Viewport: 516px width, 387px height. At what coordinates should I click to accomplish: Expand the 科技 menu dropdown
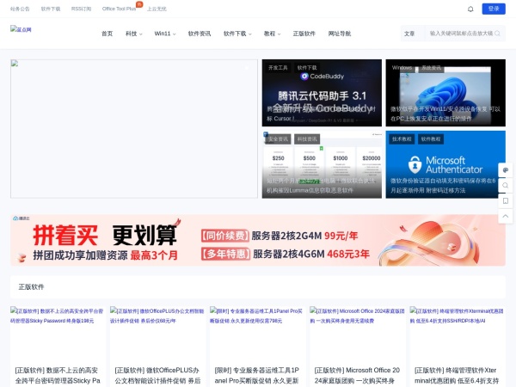(x=133, y=34)
